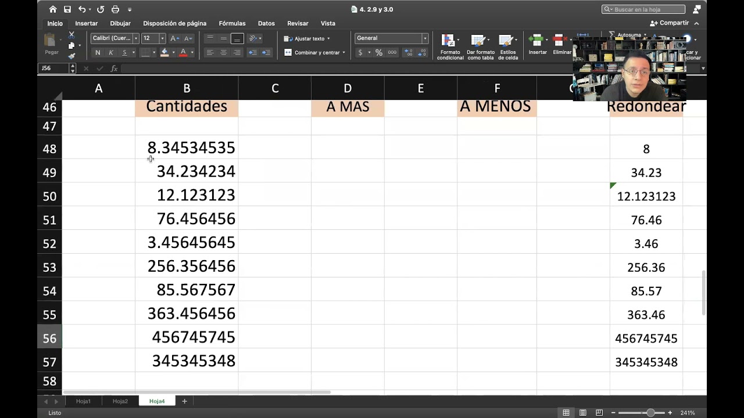Open the Revisar ribbon tab
744x418 pixels.
(298, 23)
